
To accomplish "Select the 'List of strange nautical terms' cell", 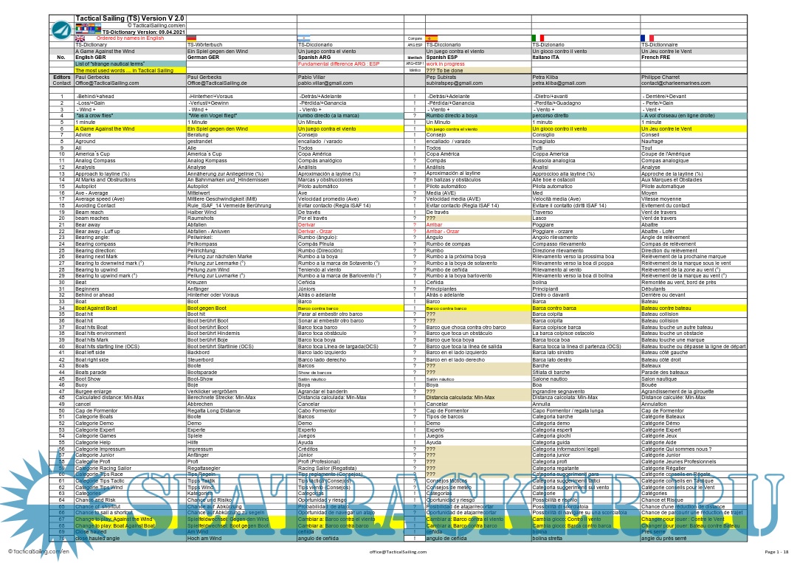I will (x=110, y=63).
